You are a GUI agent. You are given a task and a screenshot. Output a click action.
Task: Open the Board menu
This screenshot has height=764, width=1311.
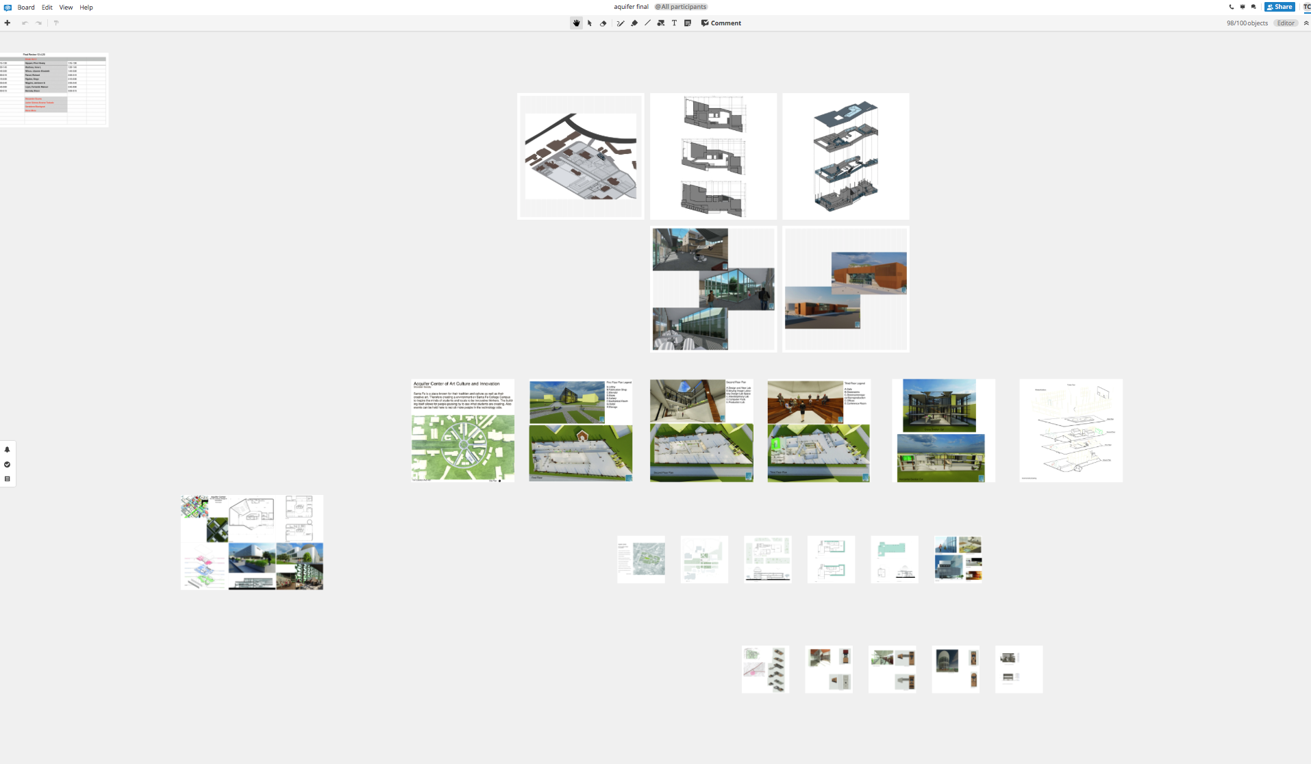(26, 8)
